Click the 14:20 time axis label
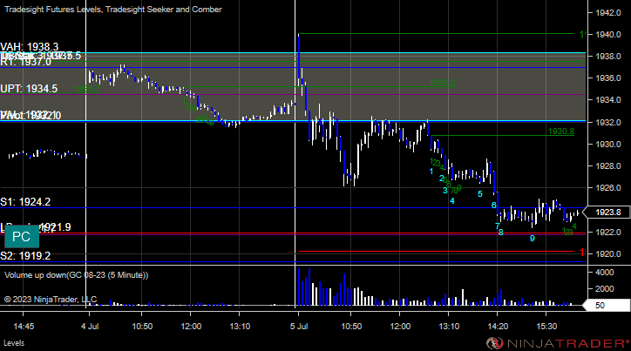The height and width of the screenshot is (351, 631). (x=498, y=326)
